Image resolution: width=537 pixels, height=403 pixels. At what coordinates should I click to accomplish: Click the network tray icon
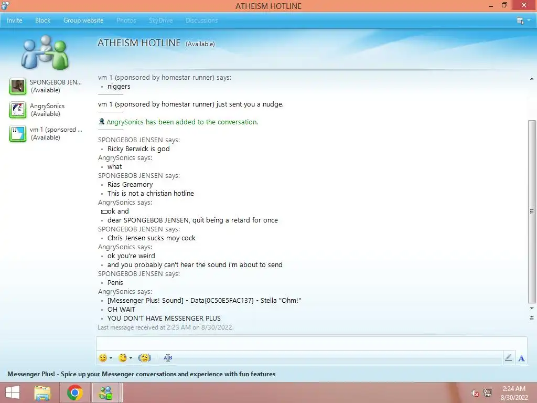[x=488, y=393]
